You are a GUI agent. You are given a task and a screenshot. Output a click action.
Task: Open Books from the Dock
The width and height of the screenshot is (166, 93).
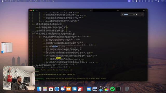tap(68, 89)
